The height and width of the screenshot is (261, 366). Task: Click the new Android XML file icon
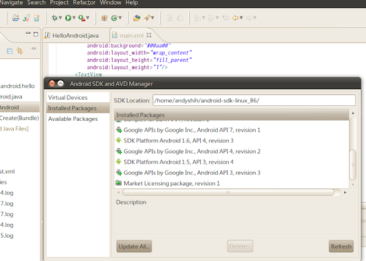coord(37,18)
